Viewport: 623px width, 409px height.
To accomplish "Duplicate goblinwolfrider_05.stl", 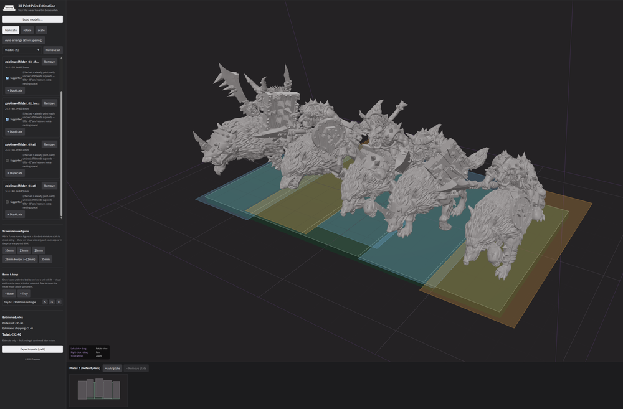I will (x=15, y=173).
